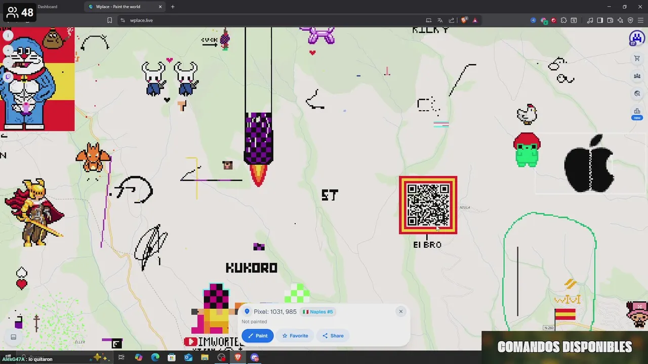Screen dimensions: 648x364
Task: Click the QR code artwork on map
Action: (x=428, y=205)
